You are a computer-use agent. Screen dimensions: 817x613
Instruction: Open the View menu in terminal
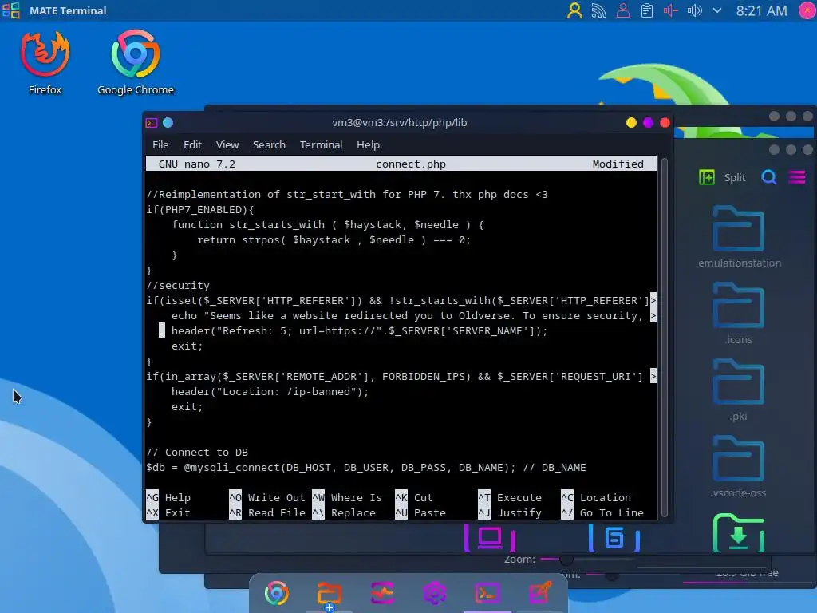[227, 145]
